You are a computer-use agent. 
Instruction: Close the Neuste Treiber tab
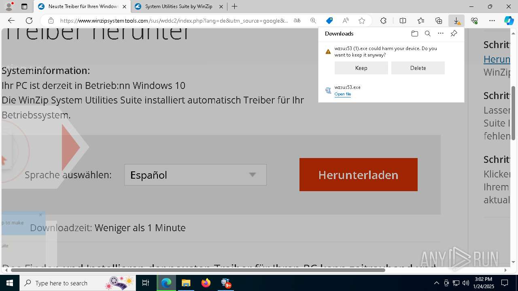124,6
